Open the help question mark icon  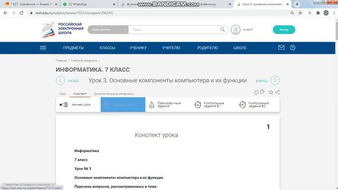pyautogui.click(x=293, y=47)
